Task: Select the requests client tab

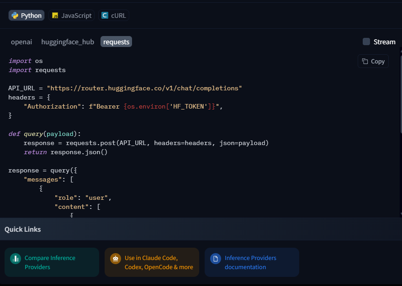Action: click(x=116, y=42)
